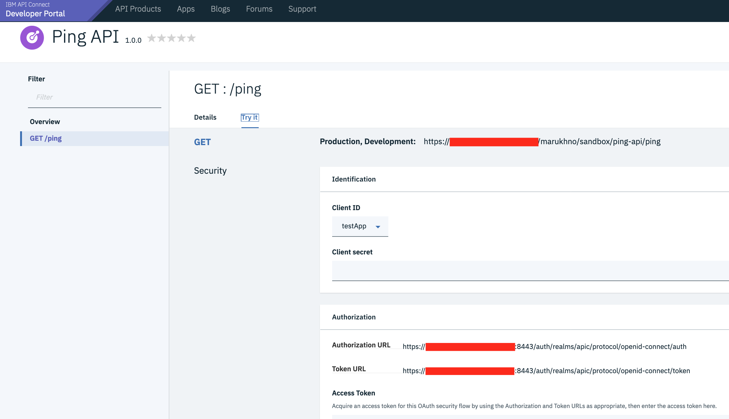The width and height of the screenshot is (729, 419).
Task: Open the Blogs section
Action: point(220,9)
